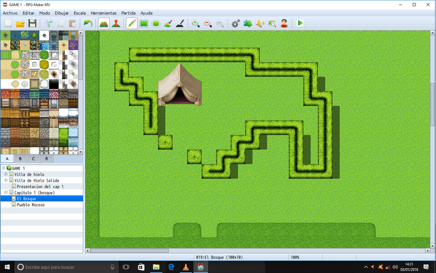Click the Cut scissors icon
The width and height of the screenshot is (436, 273).
(x=48, y=23)
